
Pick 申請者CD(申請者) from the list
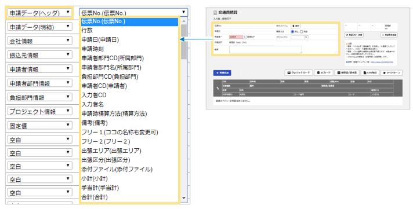point(129,86)
